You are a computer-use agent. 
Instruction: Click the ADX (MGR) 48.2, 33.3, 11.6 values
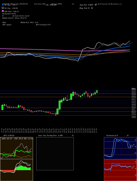[29, 22]
